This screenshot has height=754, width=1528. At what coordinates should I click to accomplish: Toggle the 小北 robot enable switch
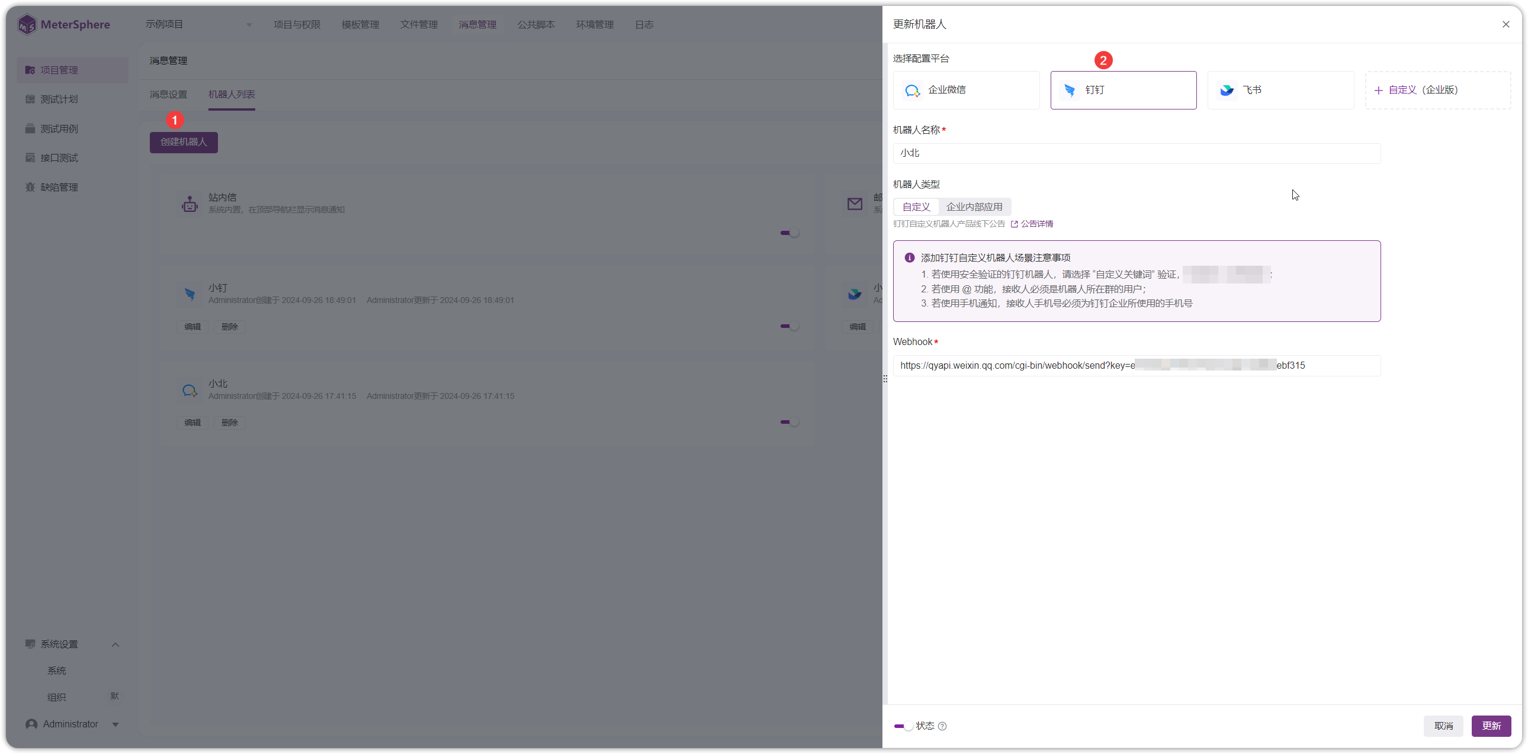pos(789,422)
